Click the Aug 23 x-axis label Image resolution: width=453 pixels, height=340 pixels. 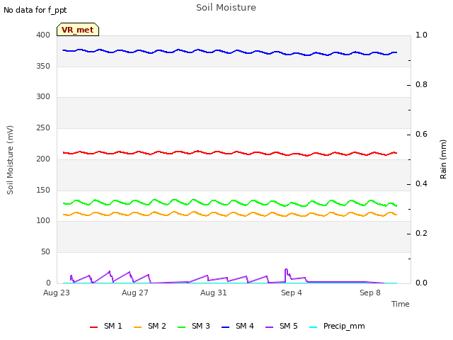tap(57, 293)
